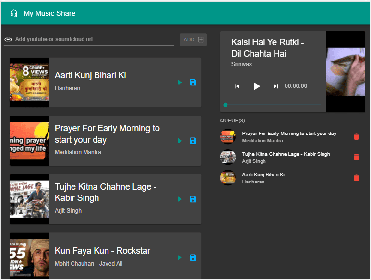Click the Srinivas artist name

[x=241, y=64]
